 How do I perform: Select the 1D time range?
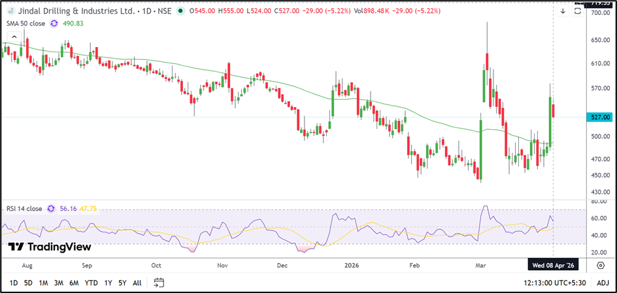13,283
